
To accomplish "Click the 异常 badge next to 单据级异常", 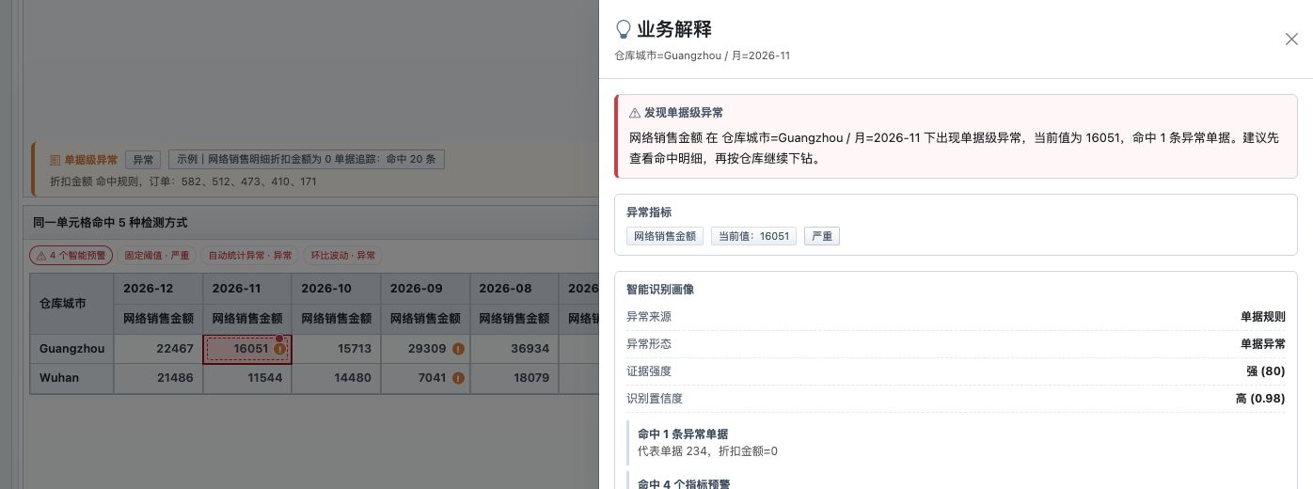I will (143, 160).
